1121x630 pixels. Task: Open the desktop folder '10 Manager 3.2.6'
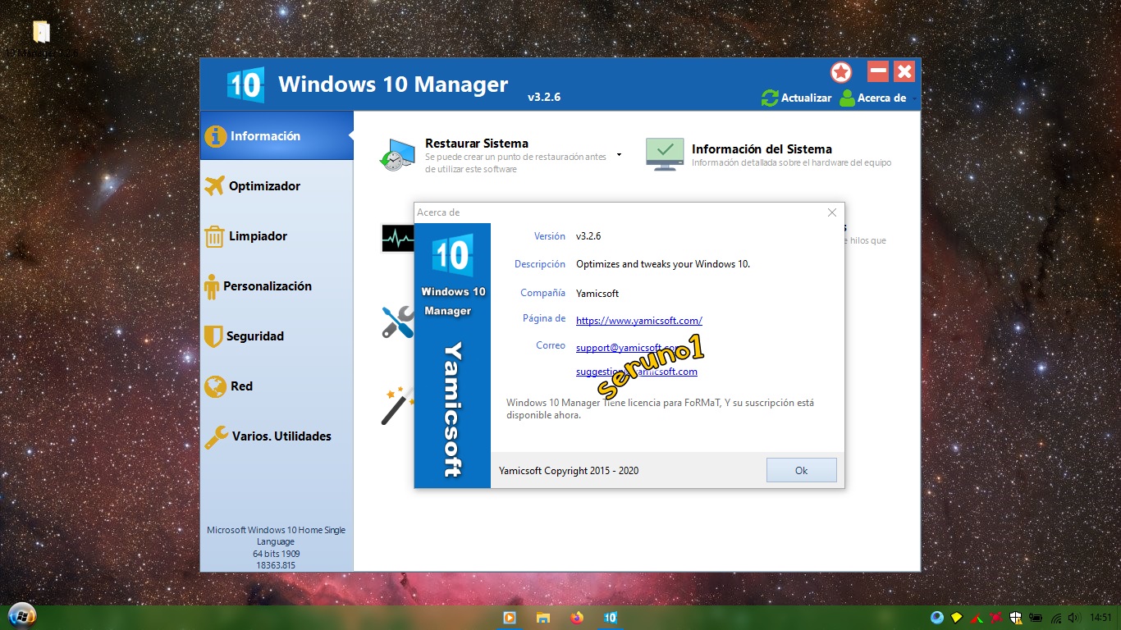point(41,38)
